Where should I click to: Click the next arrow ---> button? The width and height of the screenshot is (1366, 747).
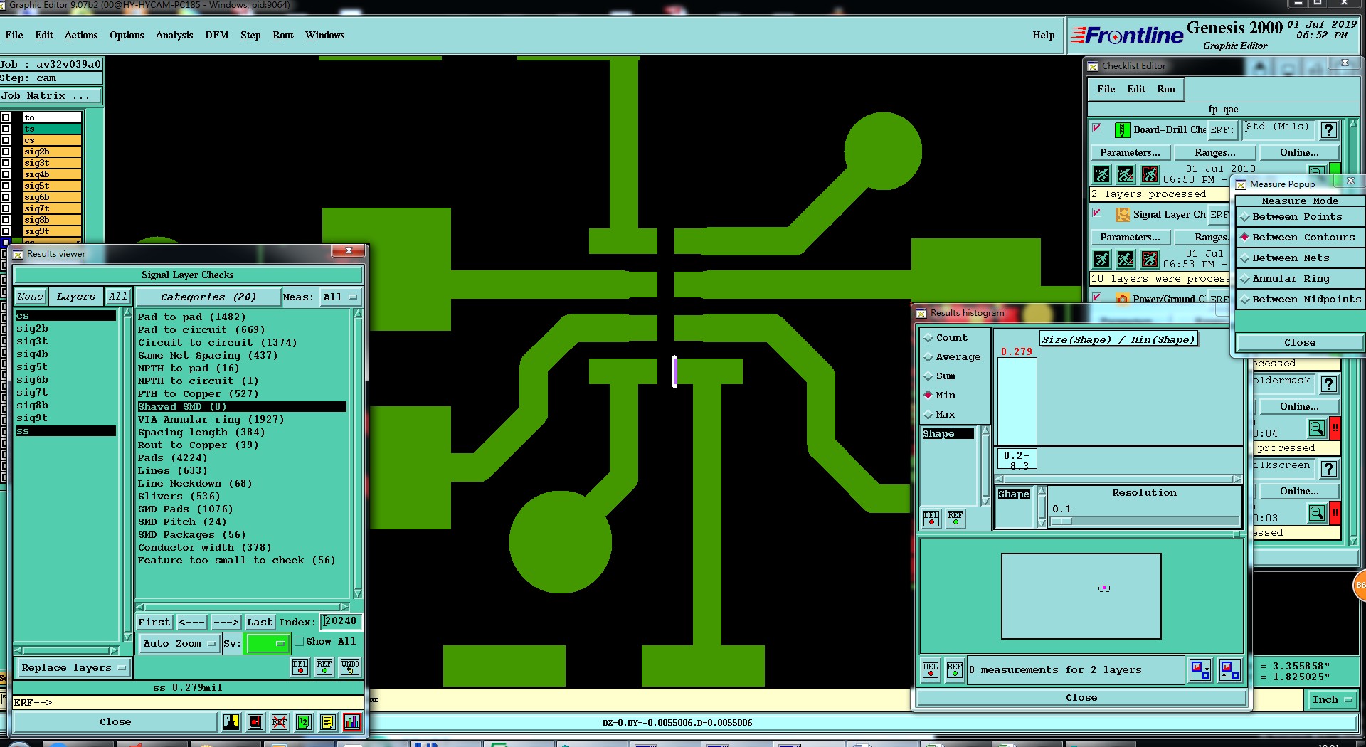coord(226,622)
